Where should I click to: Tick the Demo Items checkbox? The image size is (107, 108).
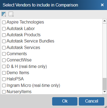4,73
